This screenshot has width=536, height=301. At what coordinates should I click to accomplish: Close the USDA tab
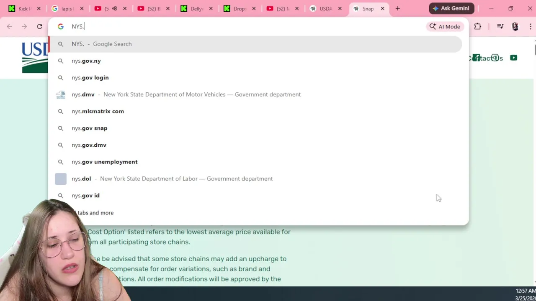click(340, 8)
